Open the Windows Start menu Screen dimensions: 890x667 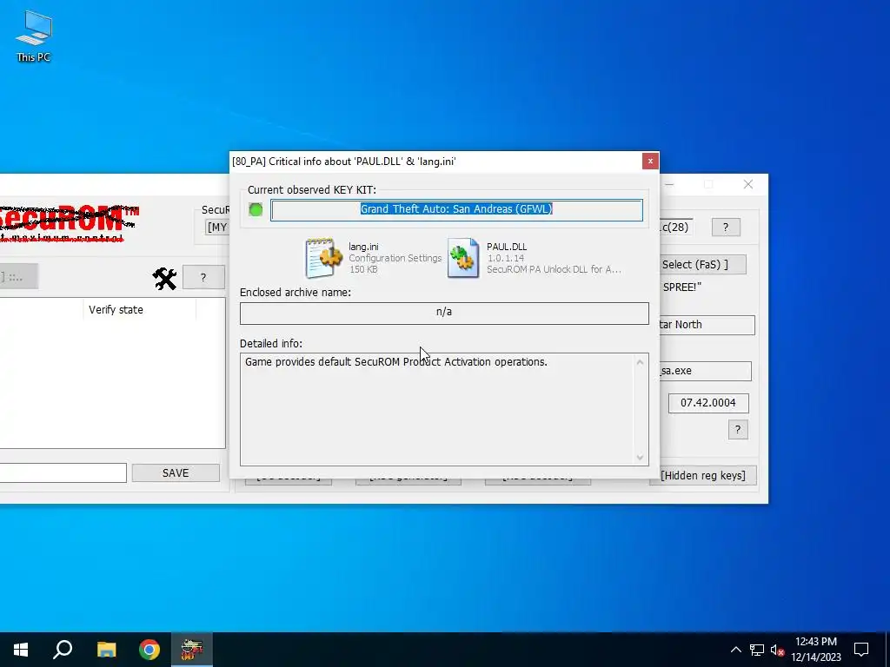click(x=21, y=650)
